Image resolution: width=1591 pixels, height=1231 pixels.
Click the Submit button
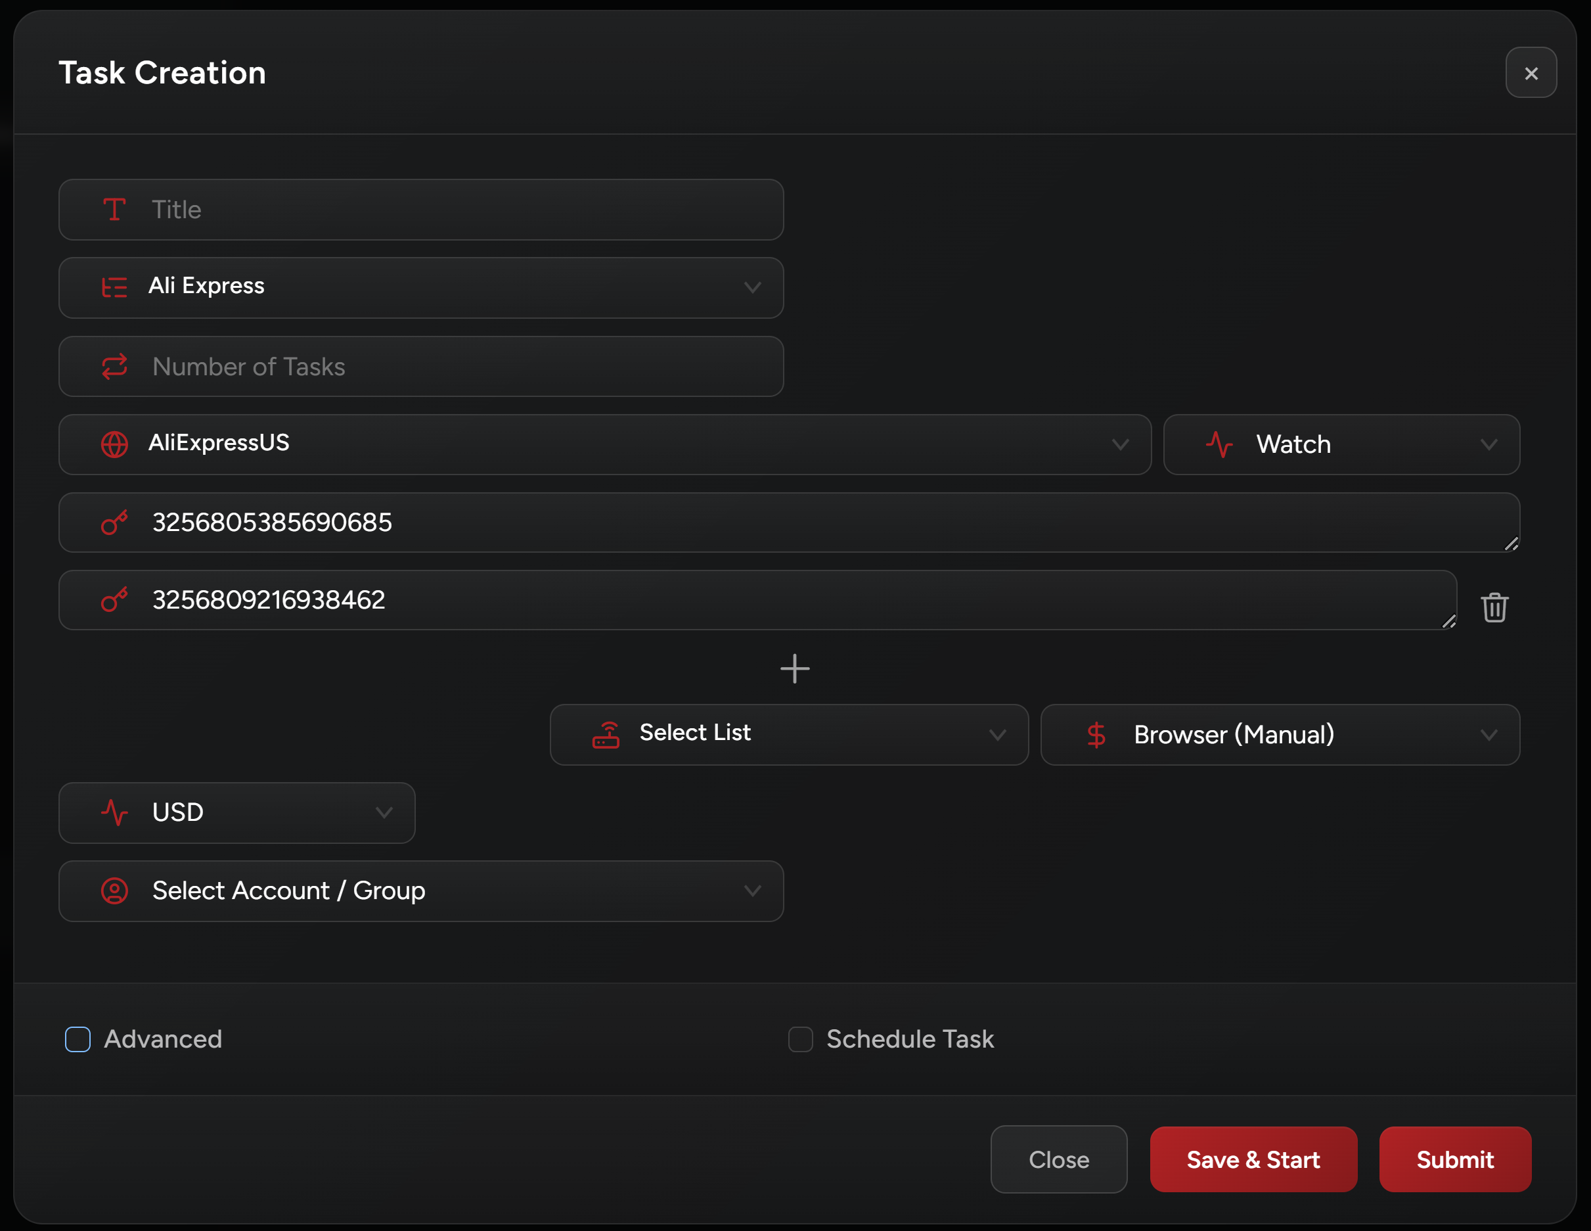[1455, 1159]
